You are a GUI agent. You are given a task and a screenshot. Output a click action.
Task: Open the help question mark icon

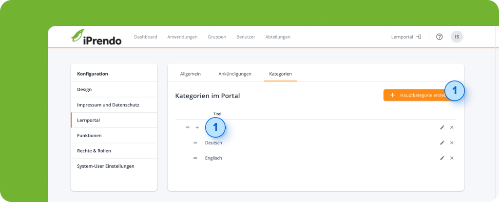click(x=439, y=37)
